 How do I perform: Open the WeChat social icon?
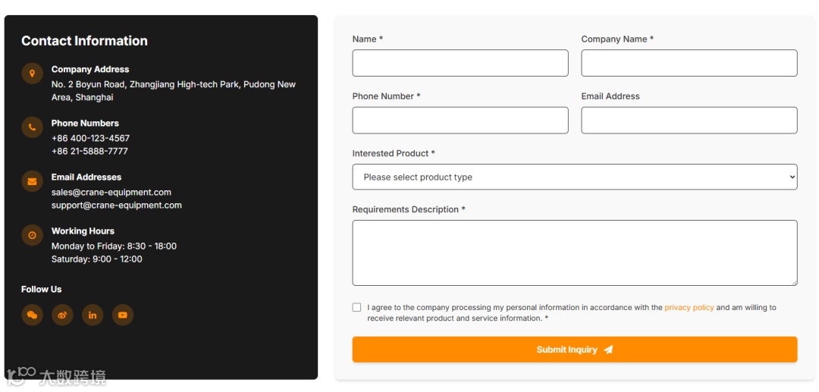point(32,315)
